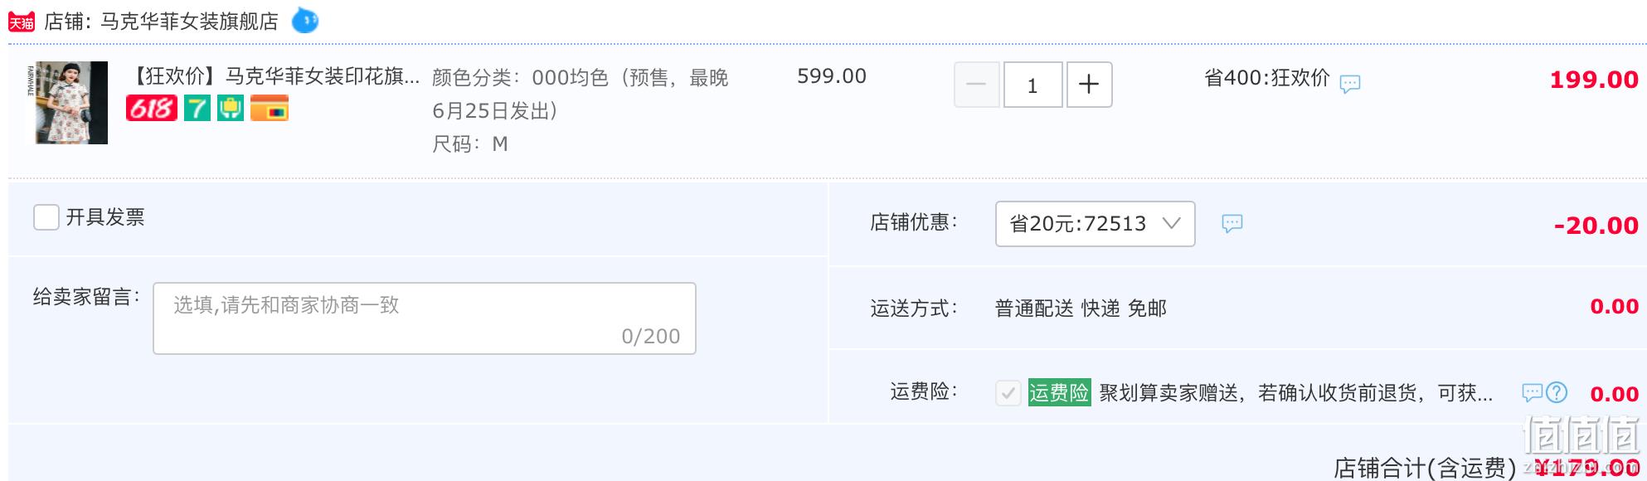
Task: Expand the 省20元:72513 store discount dropdown
Action: coord(1095,224)
